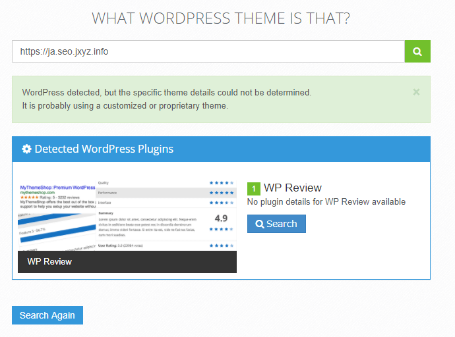
Task: Click 'No plugin details' description text
Action: tap(326, 202)
